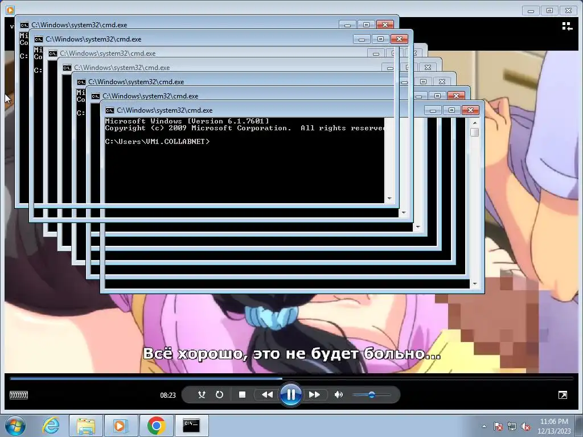583x437 pixels.
Task: Select Windows Media Player taskbar button
Action: pyautogui.click(x=121, y=426)
